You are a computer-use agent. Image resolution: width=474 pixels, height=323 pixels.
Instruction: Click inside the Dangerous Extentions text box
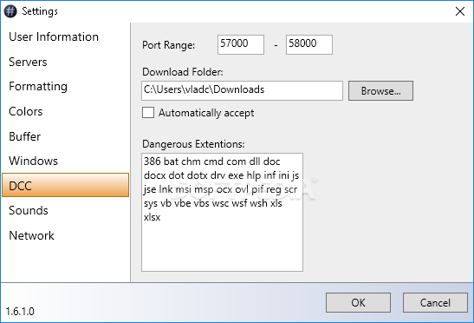pyautogui.click(x=222, y=212)
